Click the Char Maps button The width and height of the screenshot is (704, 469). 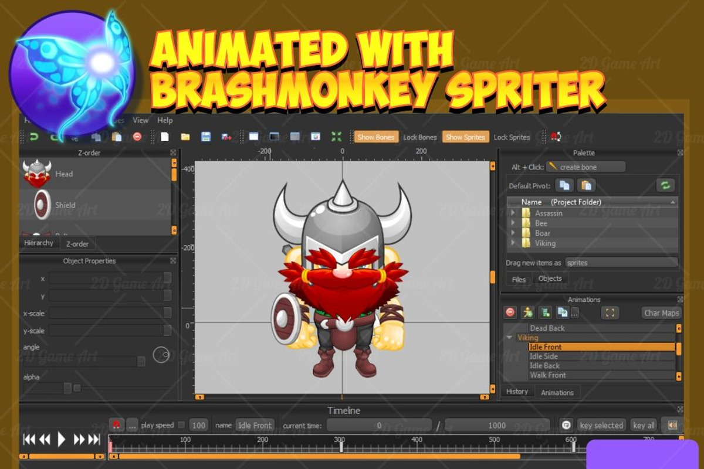662,312
